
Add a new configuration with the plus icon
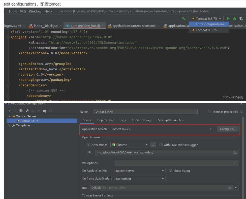9,111
